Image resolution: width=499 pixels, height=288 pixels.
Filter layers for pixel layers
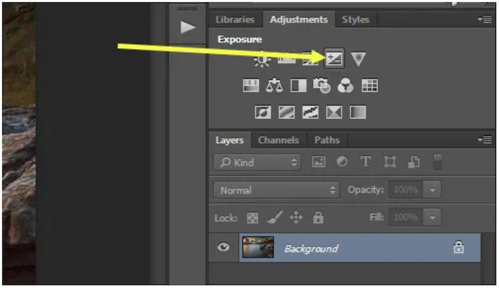pos(319,162)
